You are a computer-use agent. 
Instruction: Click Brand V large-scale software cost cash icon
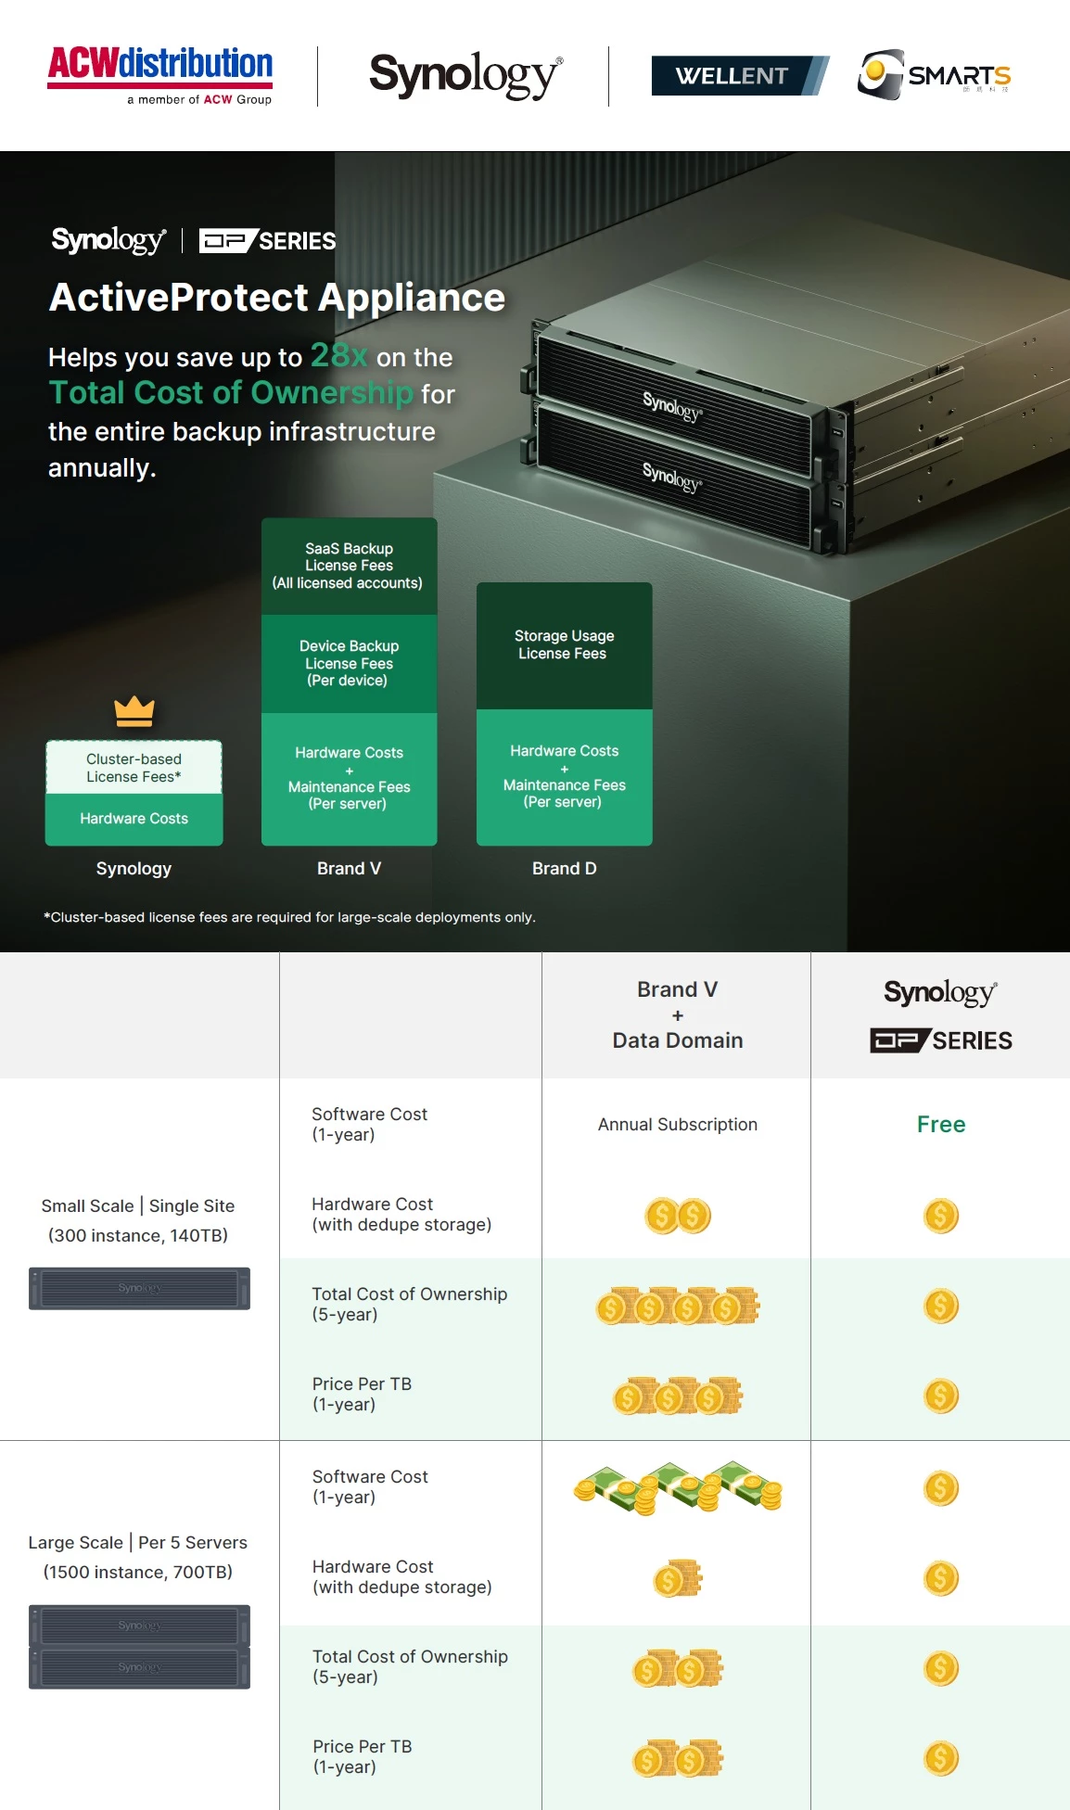pos(678,1487)
